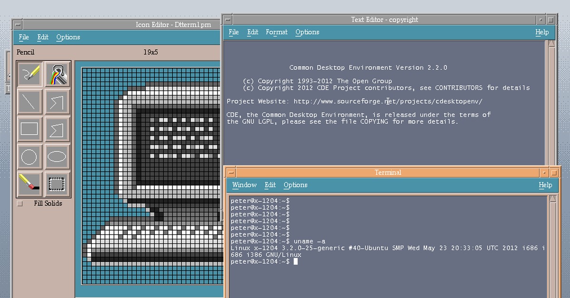570x298 pixels.
Task: Pick the Ellipse shape tool
Action: point(57,156)
